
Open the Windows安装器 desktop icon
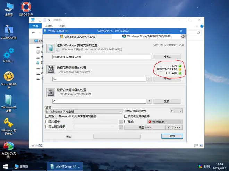click(x=9, y=103)
